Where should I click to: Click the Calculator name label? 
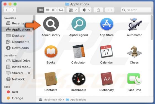[79, 63]
